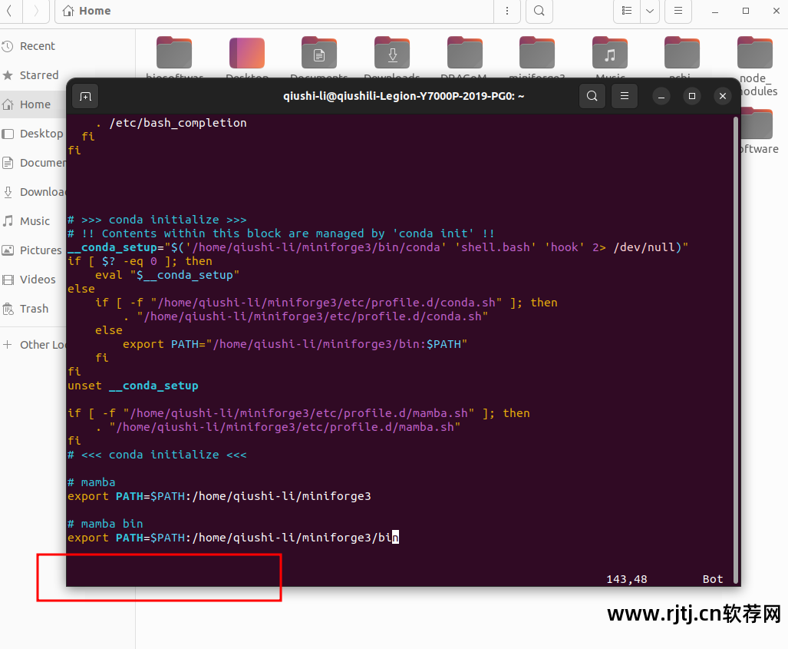Screen dimensions: 788x649
Task: Open Pictures in Files sidebar
Action: [33, 250]
